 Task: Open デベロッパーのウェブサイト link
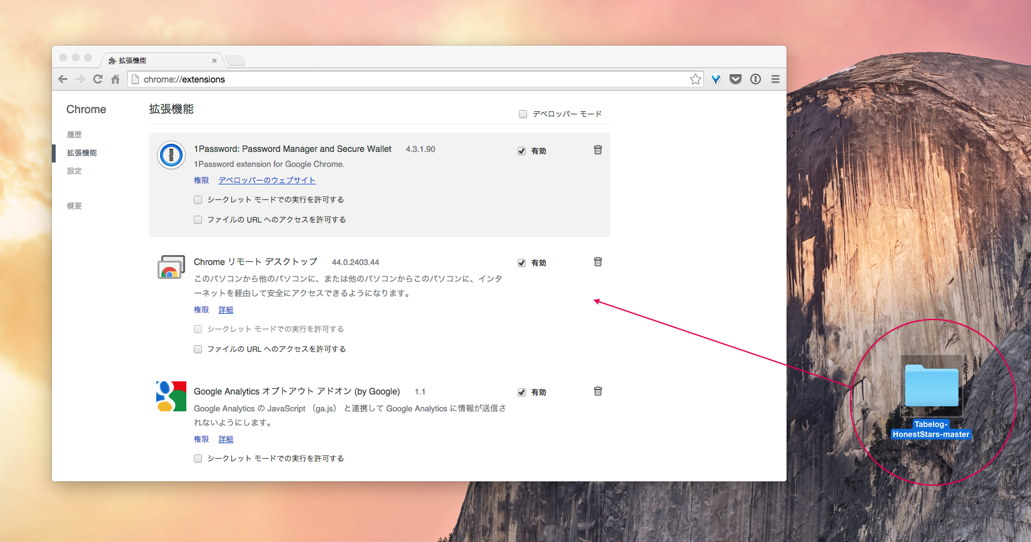pyautogui.click(x=267, y=180)
